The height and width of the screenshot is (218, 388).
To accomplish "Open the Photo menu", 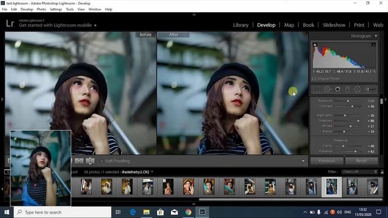I will pyautogui.click(x=41, y=10).
